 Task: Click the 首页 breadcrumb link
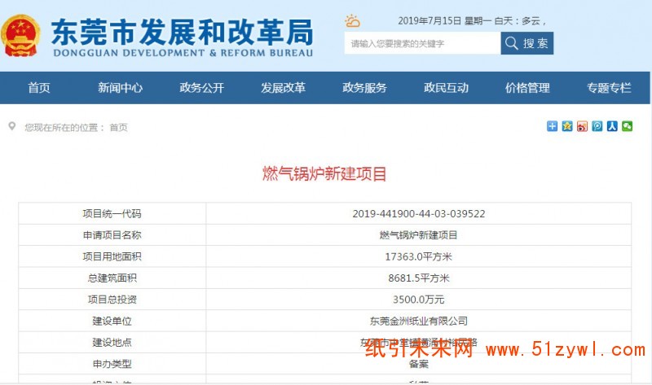click(x=119, y=128)
